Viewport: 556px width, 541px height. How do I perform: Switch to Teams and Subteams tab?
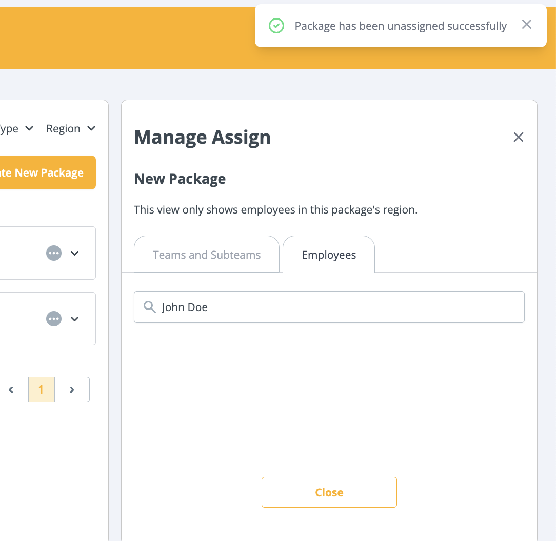(207, 255)
